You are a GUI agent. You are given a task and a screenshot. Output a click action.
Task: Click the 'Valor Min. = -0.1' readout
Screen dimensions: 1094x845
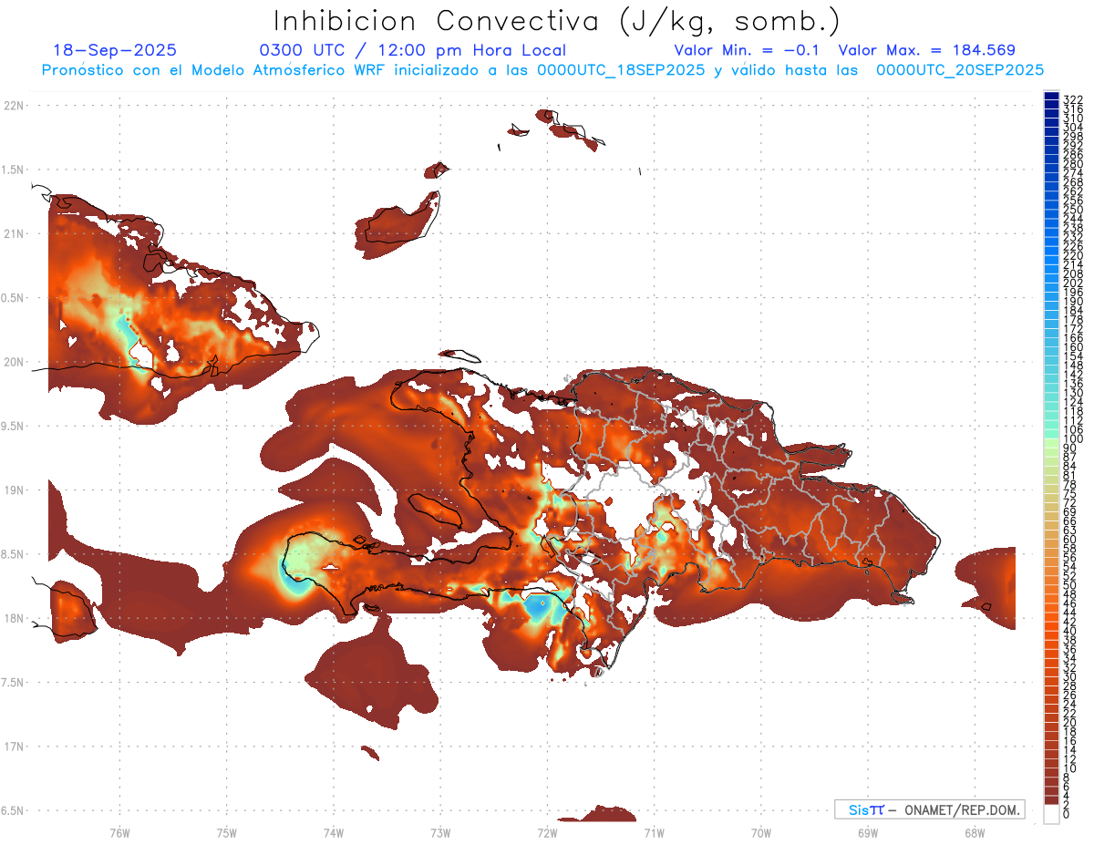tap(747, 50)
